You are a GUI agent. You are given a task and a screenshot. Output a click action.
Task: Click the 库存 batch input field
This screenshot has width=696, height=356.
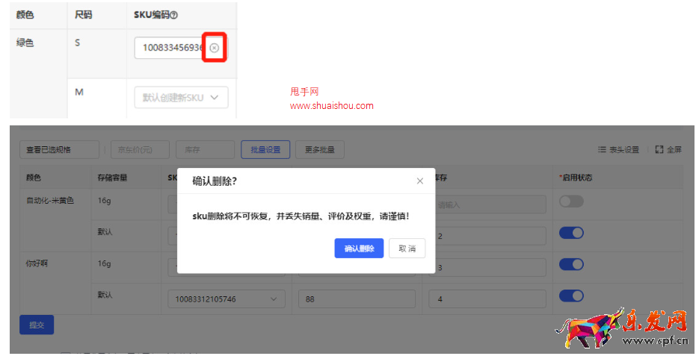pyautogui.click(x=205, y=150)
